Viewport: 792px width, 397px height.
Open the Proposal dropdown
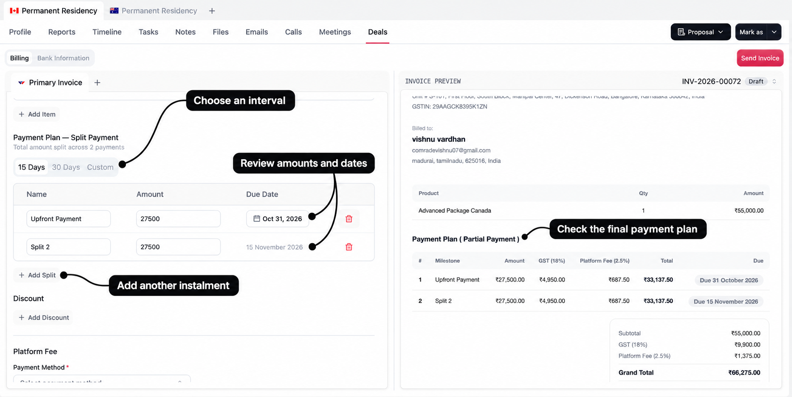point(700,32)
